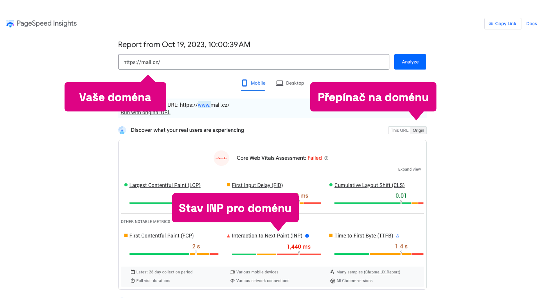Click inside the URL input field
Screen dimensions: 541x304
(x=254, y=62)
